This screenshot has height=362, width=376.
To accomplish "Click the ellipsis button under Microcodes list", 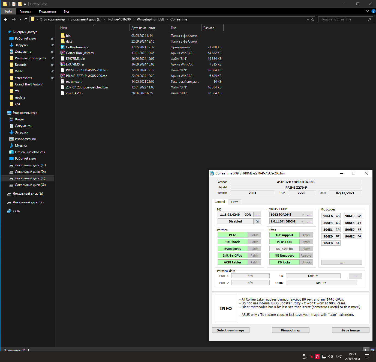I will 342,262.
